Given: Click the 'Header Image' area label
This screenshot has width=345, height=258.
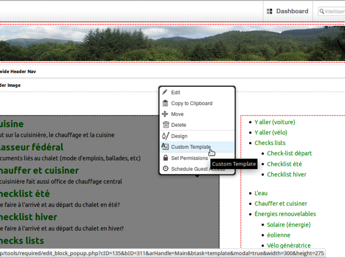Looking at the screenshot, I should click(10, 85).
